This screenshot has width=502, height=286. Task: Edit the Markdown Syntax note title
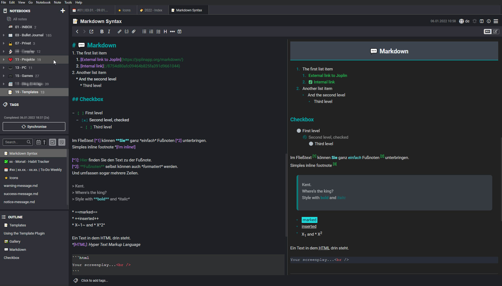click(101, 21)
